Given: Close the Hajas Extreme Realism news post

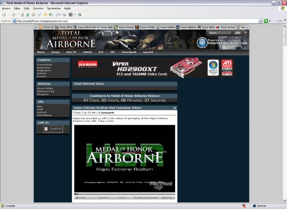Looking at the screenshot, I should [x=175, y=108].
